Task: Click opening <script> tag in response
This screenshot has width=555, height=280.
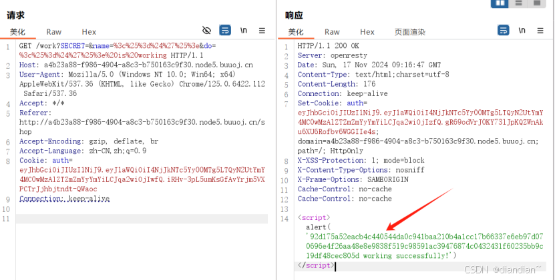Action: click(x=314, y=218)
